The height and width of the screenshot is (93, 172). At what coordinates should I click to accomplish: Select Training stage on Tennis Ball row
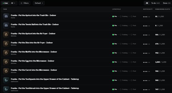click(x=124, y=26)
